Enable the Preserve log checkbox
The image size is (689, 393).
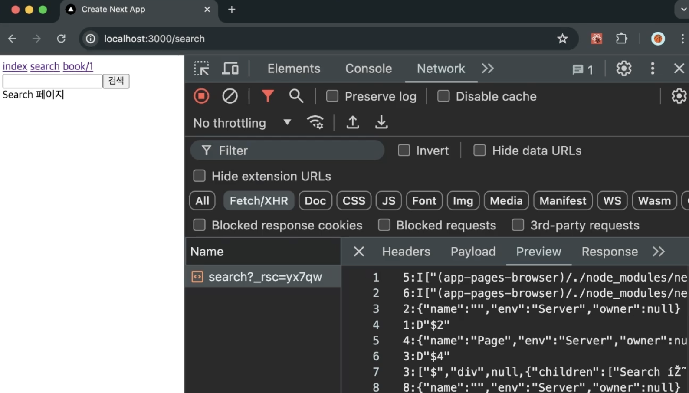pos(332,96)
